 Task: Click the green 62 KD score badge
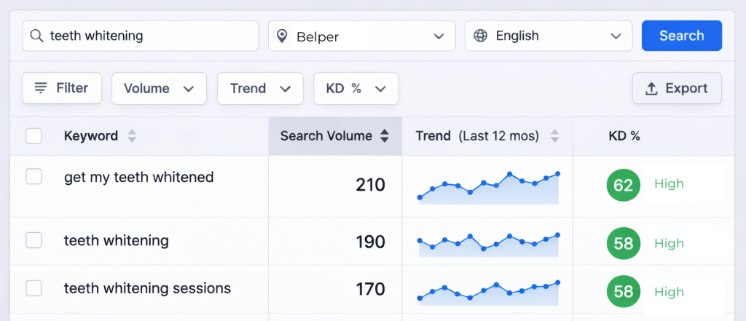623,185
